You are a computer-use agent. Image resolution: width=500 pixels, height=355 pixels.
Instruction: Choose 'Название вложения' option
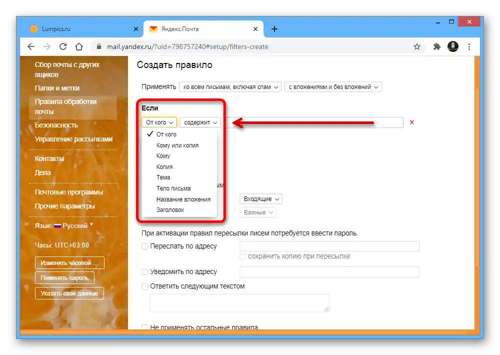(x=179, y=199)
